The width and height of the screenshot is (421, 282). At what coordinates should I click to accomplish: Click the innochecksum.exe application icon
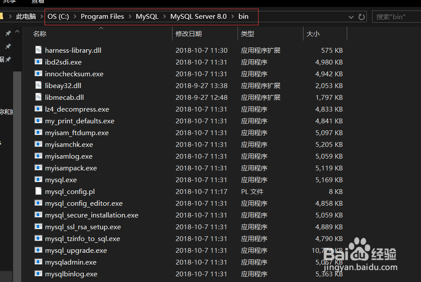(x=38, y=74)
